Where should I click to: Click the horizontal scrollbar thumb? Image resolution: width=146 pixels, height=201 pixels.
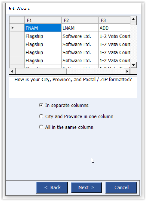(41, 71)
